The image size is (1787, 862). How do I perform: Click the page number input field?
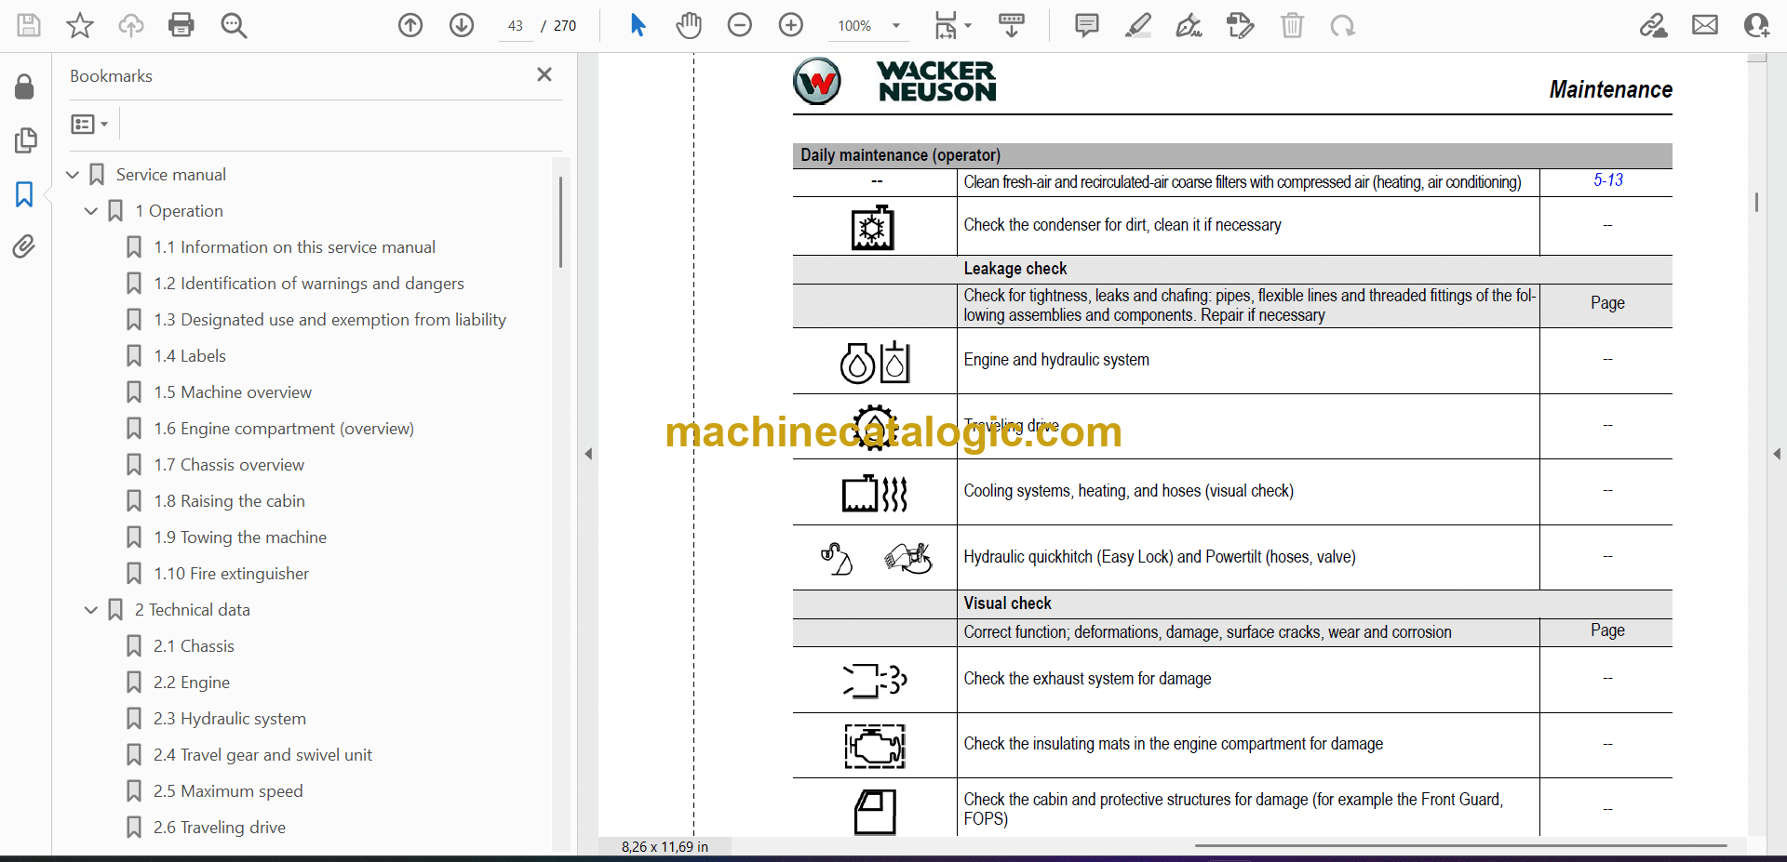pos(516,26)
